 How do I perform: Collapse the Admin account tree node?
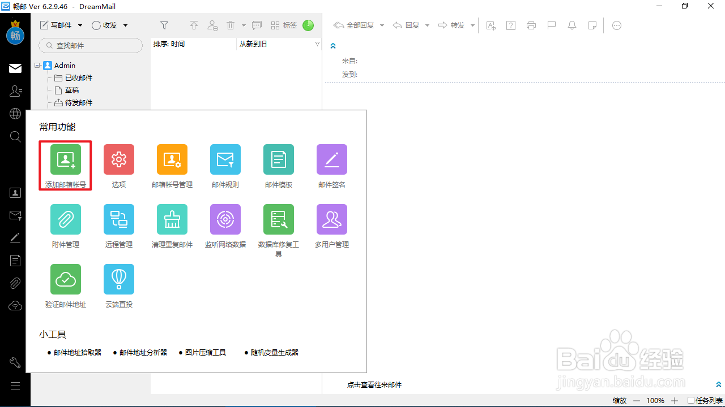pos(37,66)
